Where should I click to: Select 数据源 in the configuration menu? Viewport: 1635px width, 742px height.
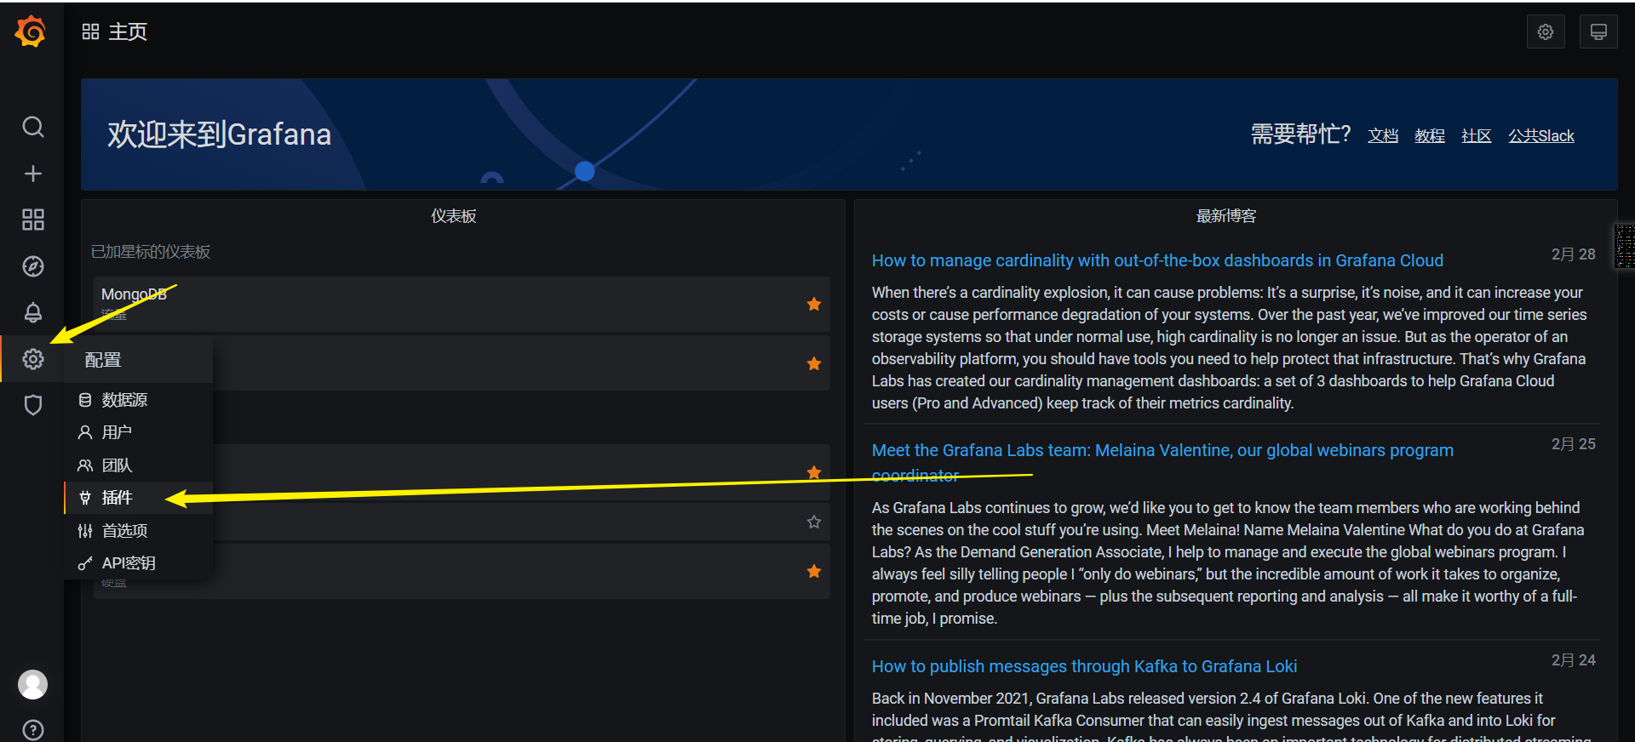click(138, 400)
